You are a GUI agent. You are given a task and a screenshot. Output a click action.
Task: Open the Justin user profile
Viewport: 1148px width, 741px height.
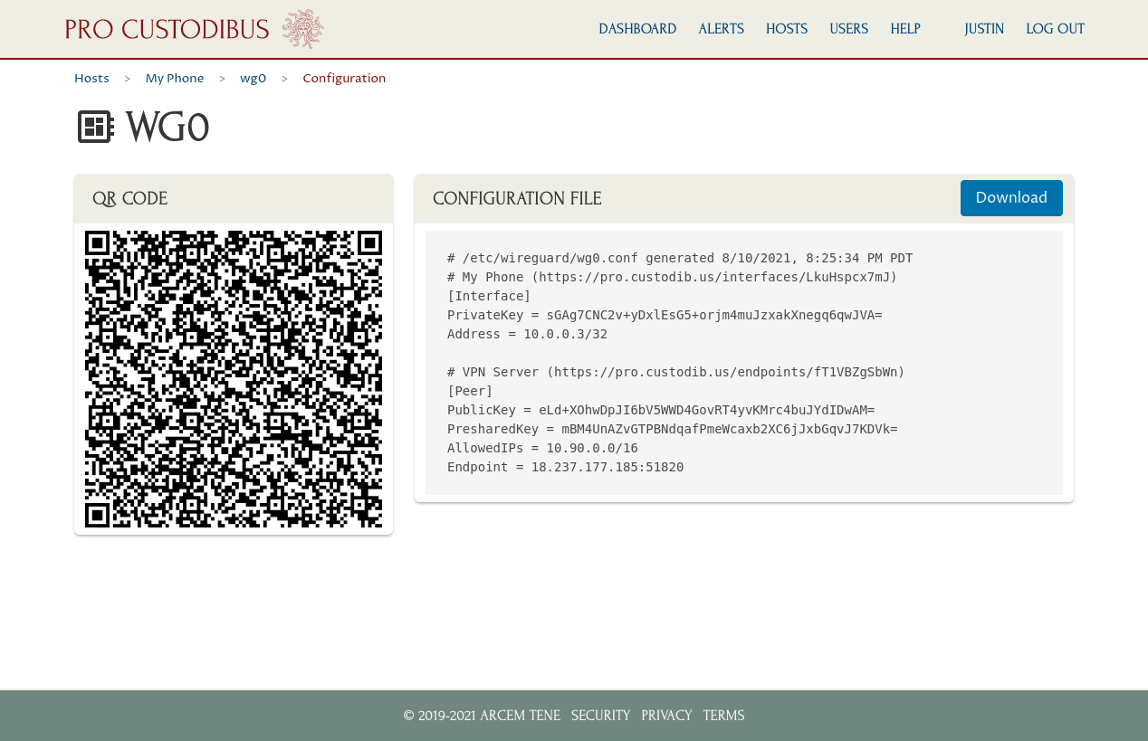(x=984, y=29)
